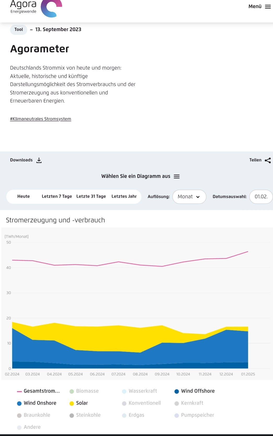Click the Wind Offshore legend dot
Viewport: 273px width, 436px height.
point(177,391)
